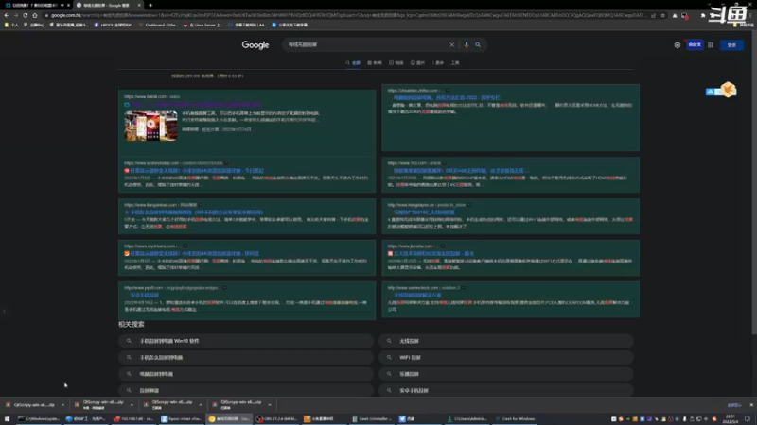Open the sydneytoday.com result title
The width and height of the screenshot is (757, 425).
tap(197, 171)
